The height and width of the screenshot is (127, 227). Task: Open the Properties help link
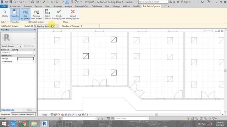(8, 110)
